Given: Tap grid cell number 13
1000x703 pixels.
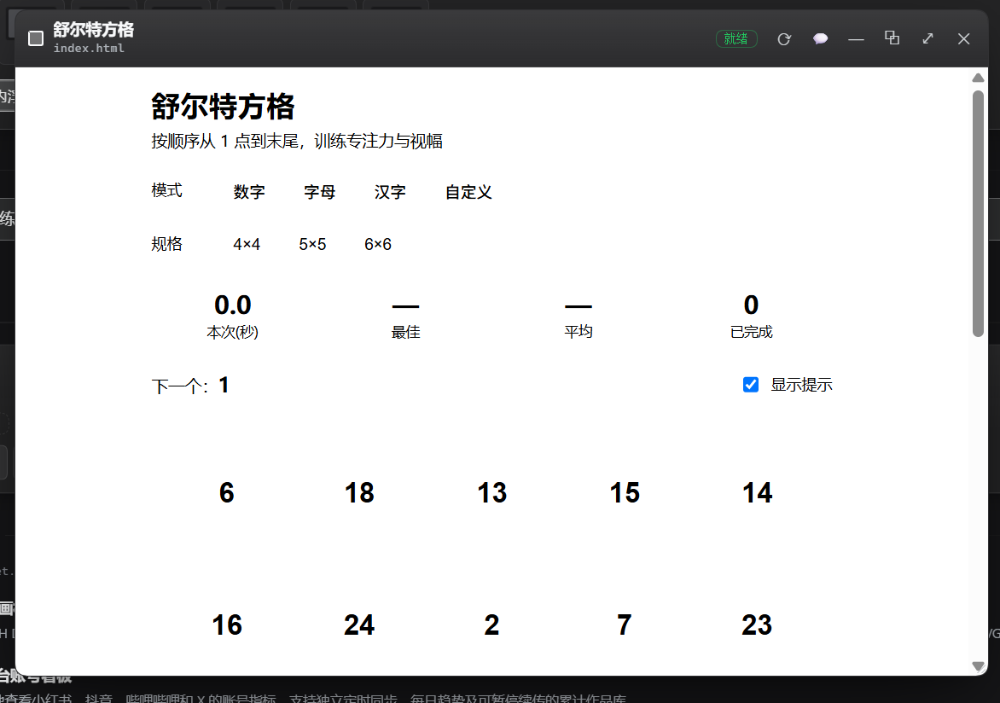Looking at the screenshot, I should [491, 492].
